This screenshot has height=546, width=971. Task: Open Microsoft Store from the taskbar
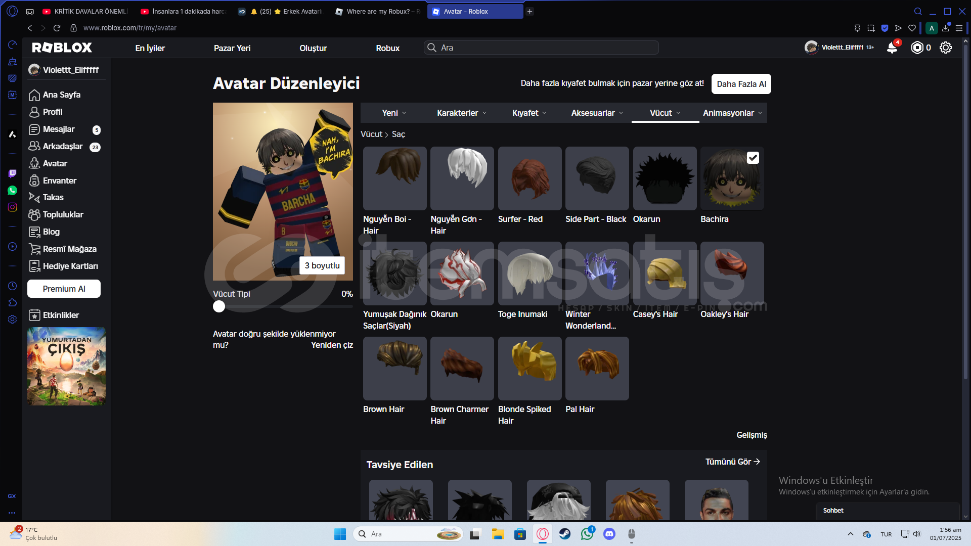520,534
